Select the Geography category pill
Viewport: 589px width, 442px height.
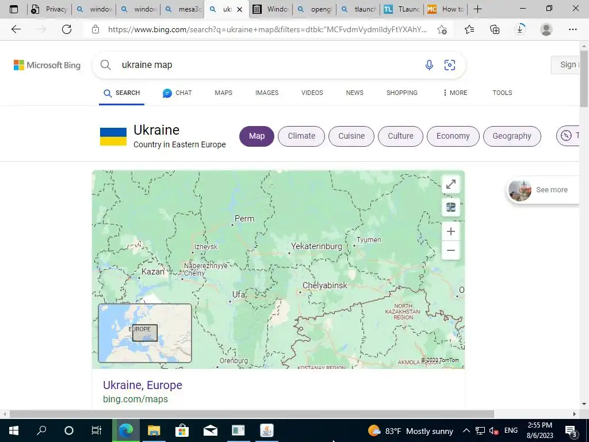(512, 136)
